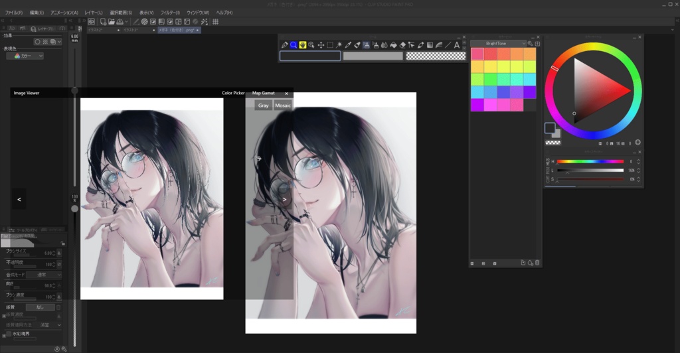Close the Map Gamut panel with its x
Screen dimensions: 680x353
click(x=286, y=93)
